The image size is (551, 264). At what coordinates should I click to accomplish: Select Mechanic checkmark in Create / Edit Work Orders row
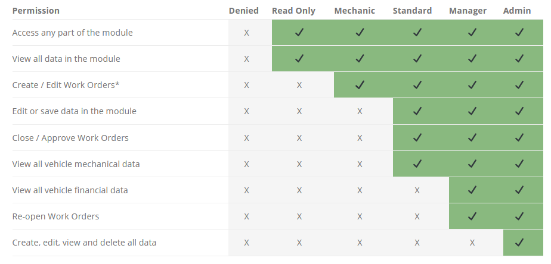pos(360,85)
